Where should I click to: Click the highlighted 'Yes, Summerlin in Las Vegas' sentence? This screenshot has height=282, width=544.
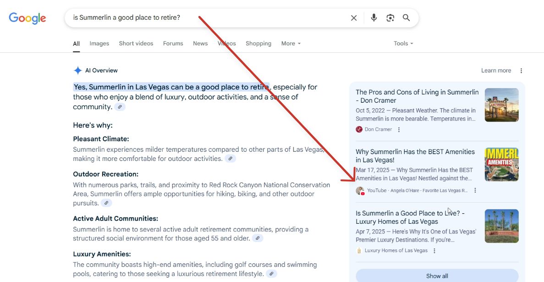[x=171, y=87]
